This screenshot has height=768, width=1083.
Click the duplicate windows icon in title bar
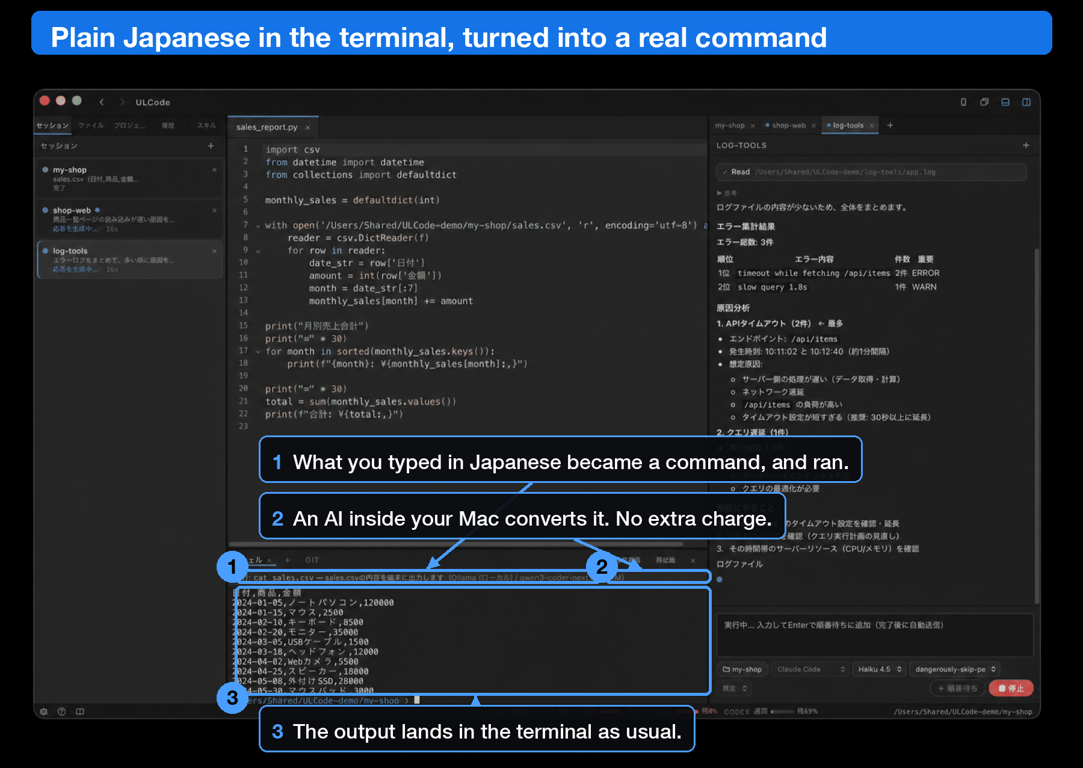pyautogui.click(x=984, y=102)
